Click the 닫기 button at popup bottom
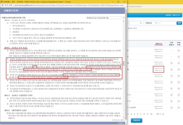Screen dimensions: 183x125 (x=121, y=123)
